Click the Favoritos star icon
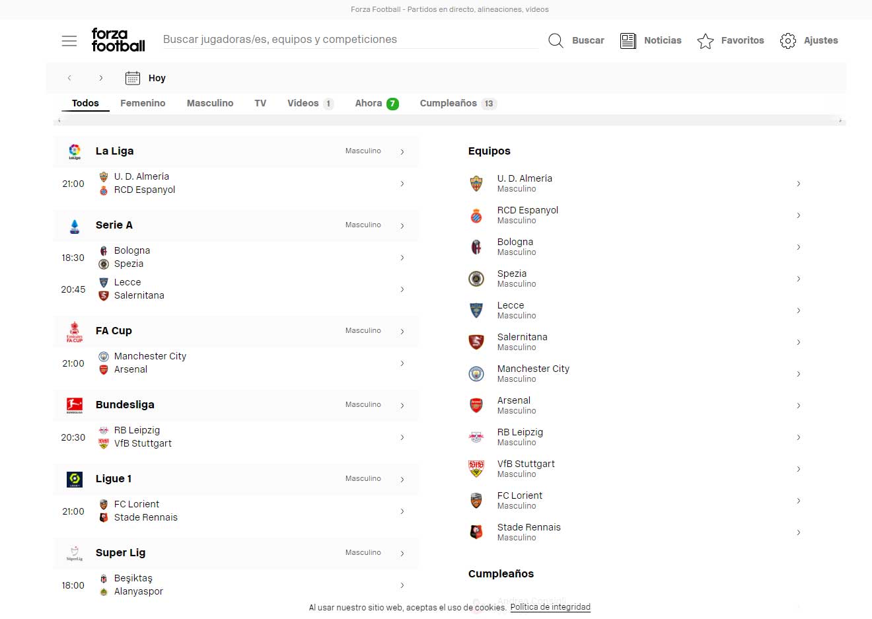 pyautogui.click(x=706, y=41)
